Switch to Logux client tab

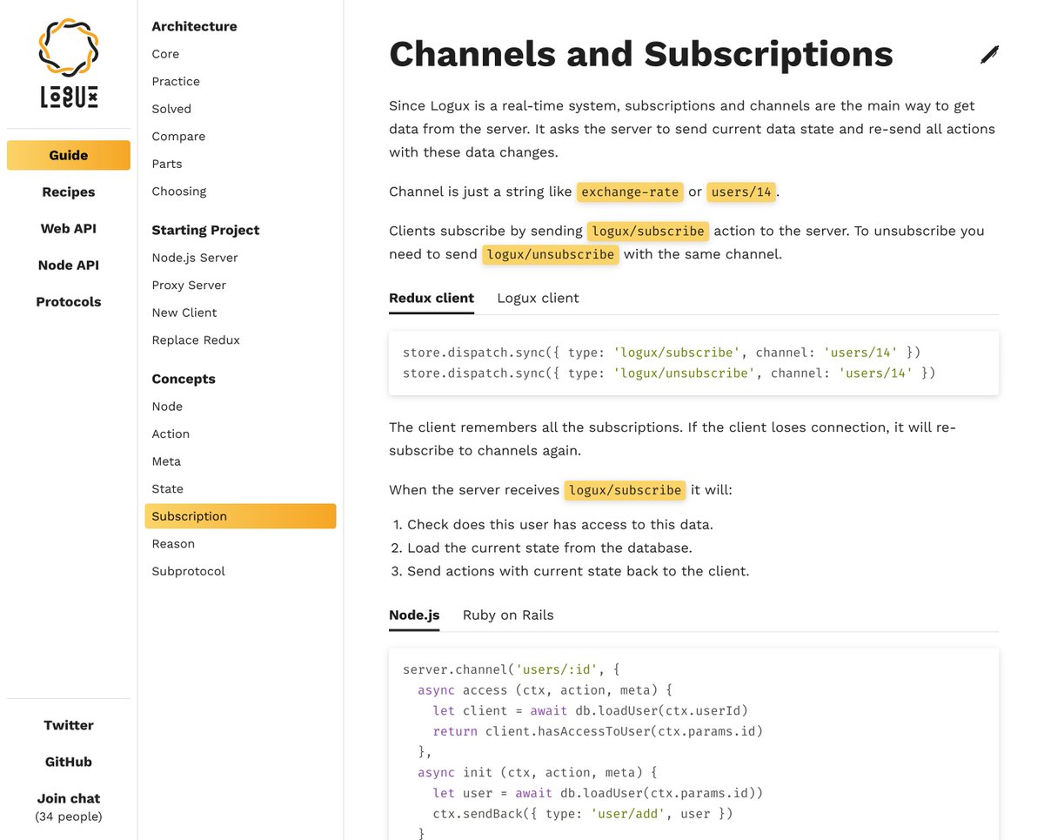click(538, 298)
